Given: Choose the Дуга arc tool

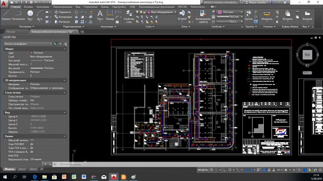Looking at the screenshot, I should pos(40,15).
